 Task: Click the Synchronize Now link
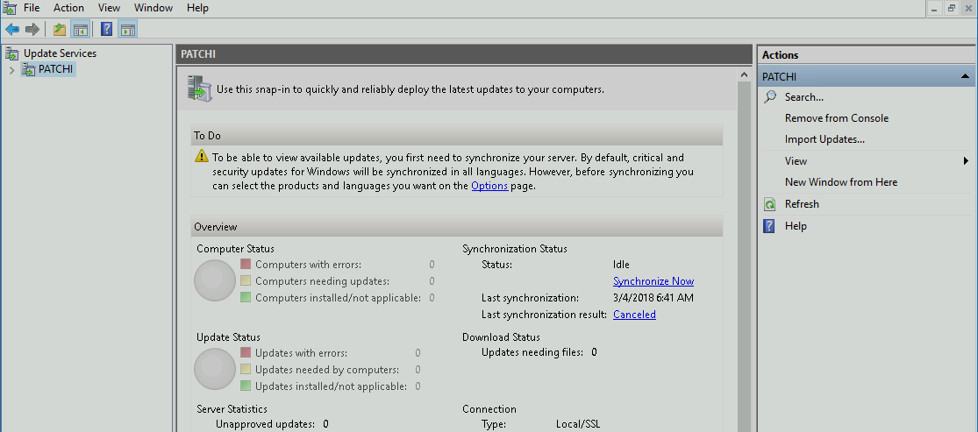click(x=653, y=281)
